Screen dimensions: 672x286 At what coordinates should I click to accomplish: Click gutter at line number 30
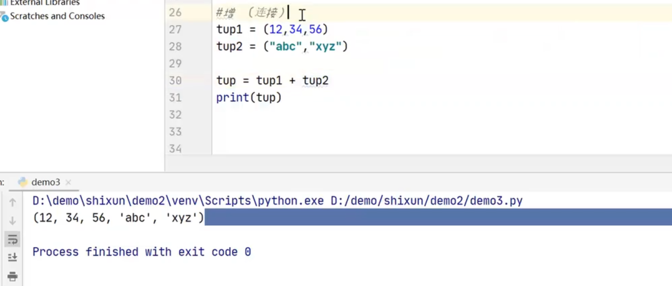click(x=175, y=81)
